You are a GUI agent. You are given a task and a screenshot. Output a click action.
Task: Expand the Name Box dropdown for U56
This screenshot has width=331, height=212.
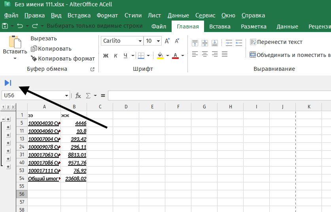[x=67, y=95]
